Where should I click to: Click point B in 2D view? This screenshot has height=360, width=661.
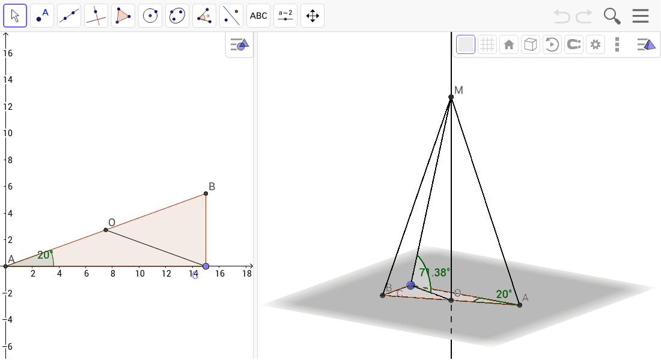(206, 193)
